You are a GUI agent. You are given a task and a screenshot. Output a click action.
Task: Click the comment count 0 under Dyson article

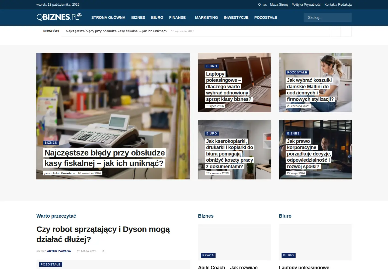[x=103, y=251]
